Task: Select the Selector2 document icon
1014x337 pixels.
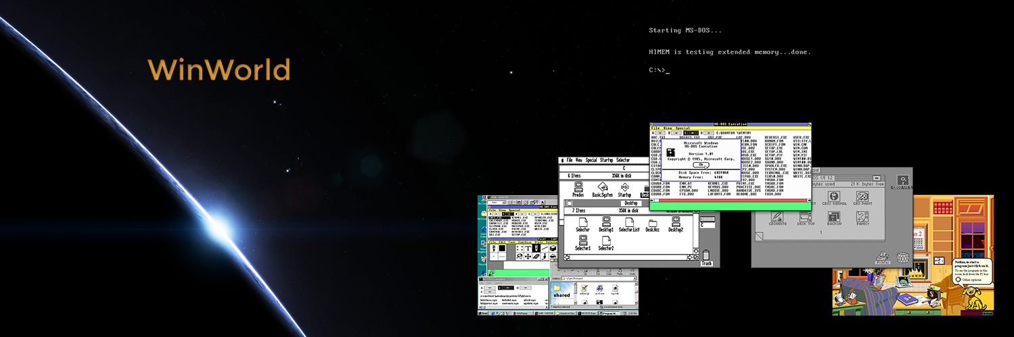Action: tap(605, 243)
